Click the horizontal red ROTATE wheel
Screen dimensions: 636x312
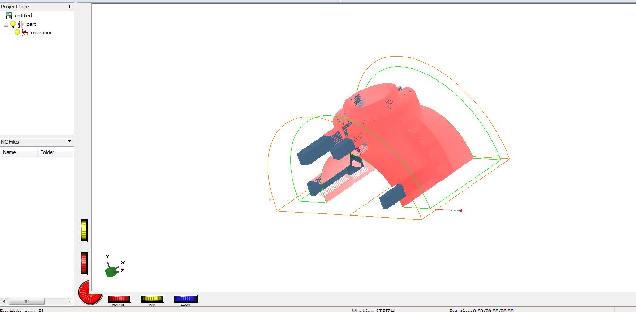pos(119,298)
